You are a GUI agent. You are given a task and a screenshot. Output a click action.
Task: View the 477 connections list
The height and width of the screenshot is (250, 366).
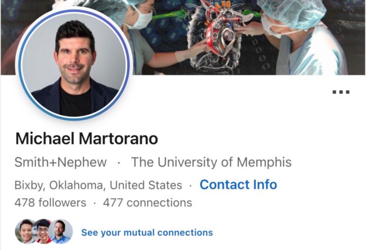coord(147,202)
